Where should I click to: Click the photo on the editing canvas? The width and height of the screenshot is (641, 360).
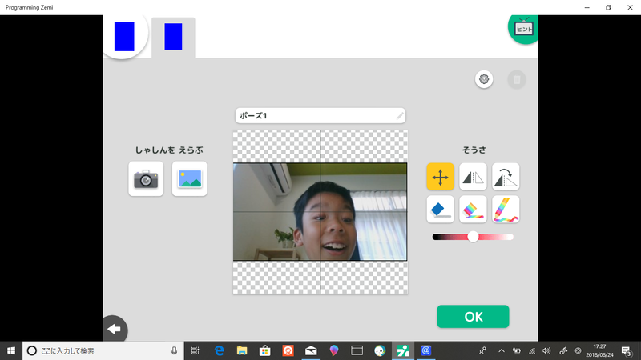point(320,212)
